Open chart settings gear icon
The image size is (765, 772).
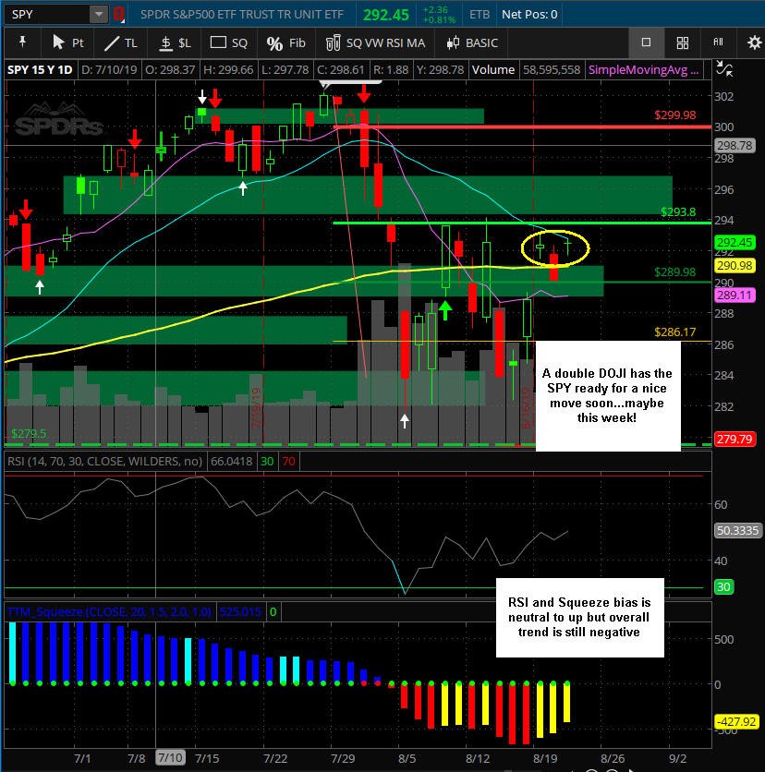[754, 42]
